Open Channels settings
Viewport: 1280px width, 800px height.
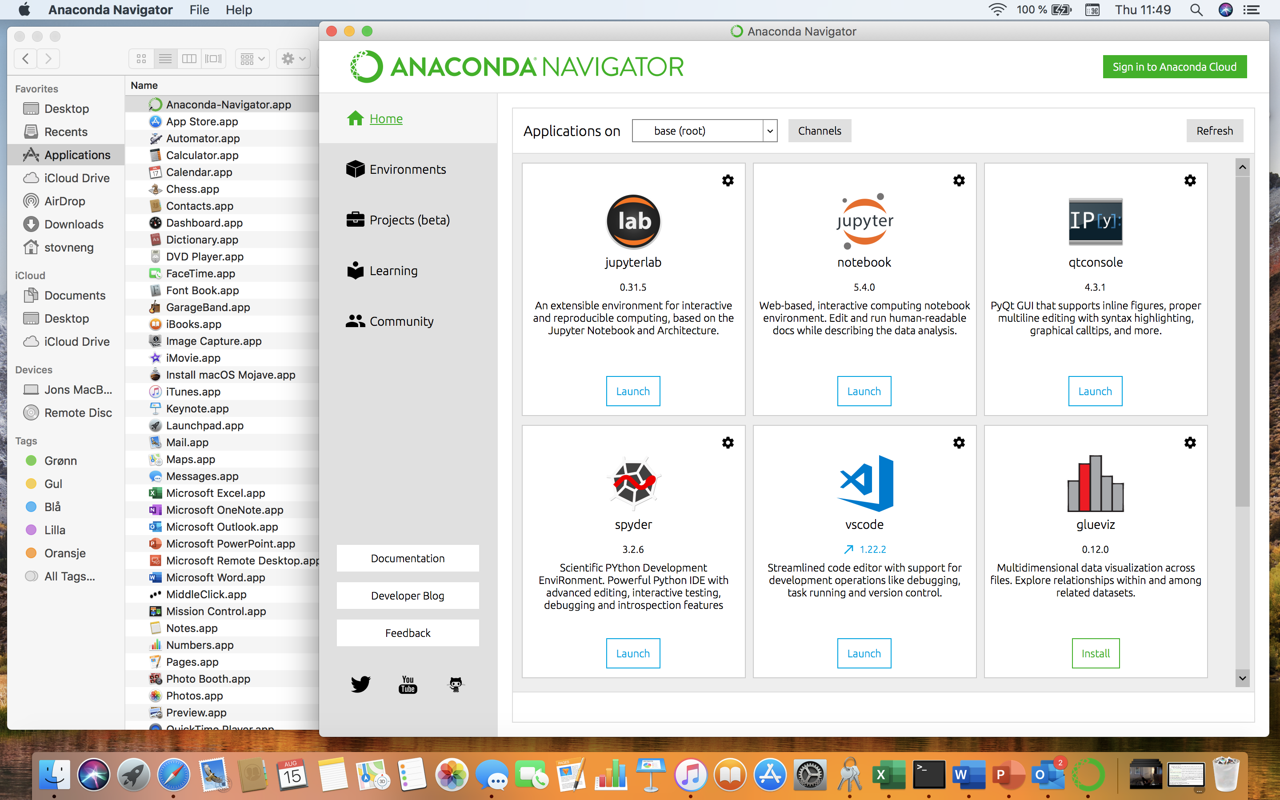click(819, 131)
